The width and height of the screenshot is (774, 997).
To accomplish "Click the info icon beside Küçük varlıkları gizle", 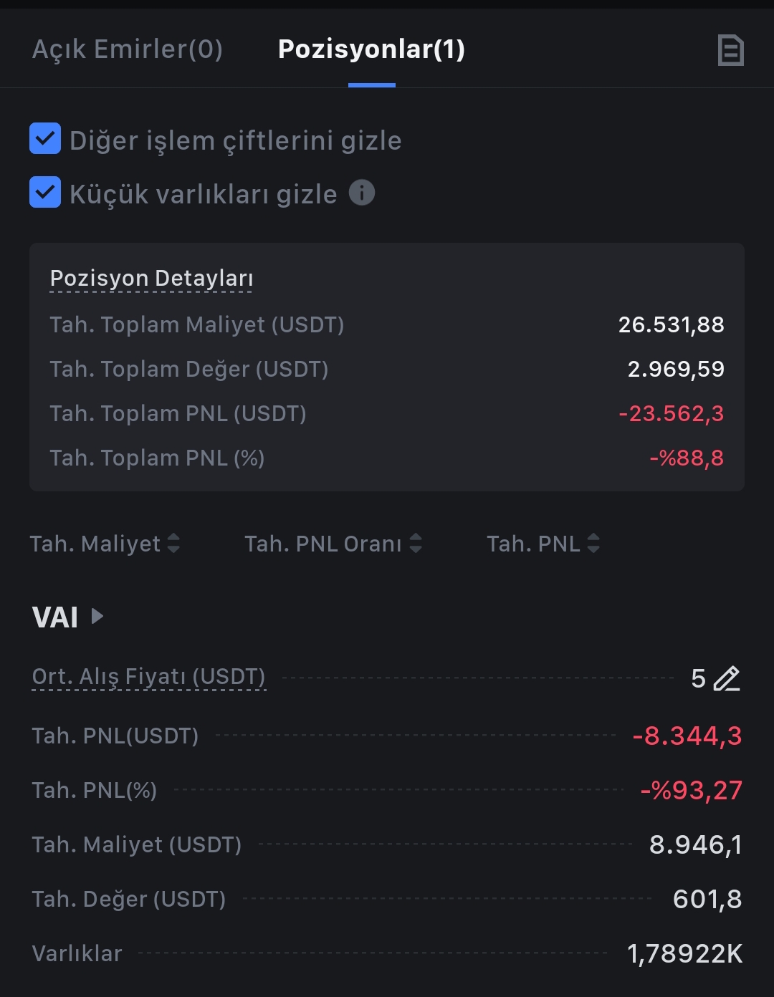I will pyautogui.click(x=362, y=193).
